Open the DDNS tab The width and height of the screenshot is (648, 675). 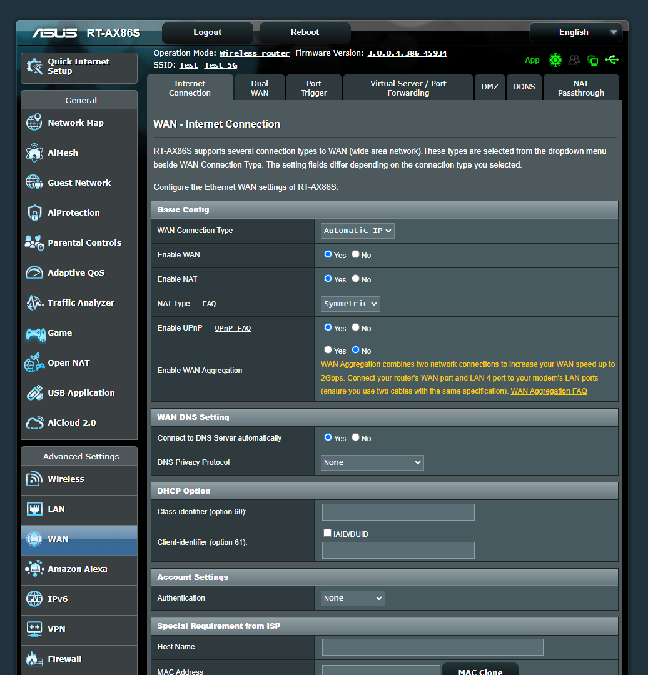pyautogui.click(x=524, y=87)
